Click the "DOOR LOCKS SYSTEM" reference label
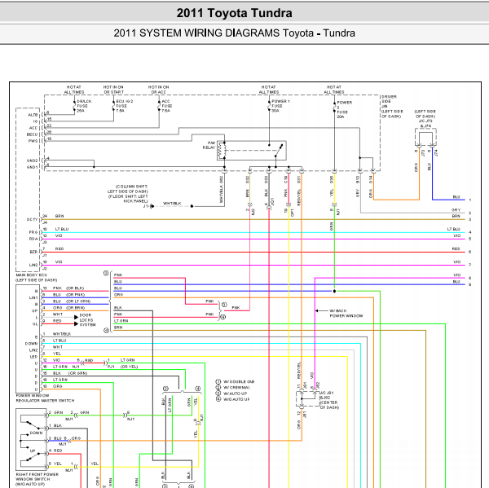Image resolution: width=489 pixels, height=488 pixels. coord(87,320)
